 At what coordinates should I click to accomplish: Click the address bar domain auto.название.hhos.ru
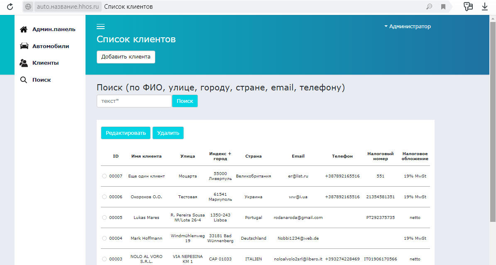click(68, 7)
